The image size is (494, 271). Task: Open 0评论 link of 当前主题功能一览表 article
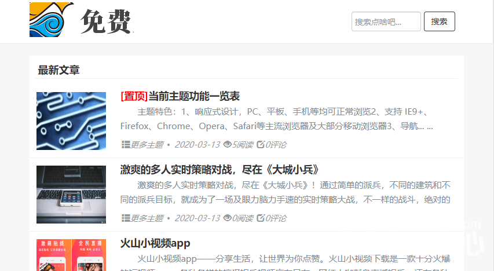[x=276, y=145]
